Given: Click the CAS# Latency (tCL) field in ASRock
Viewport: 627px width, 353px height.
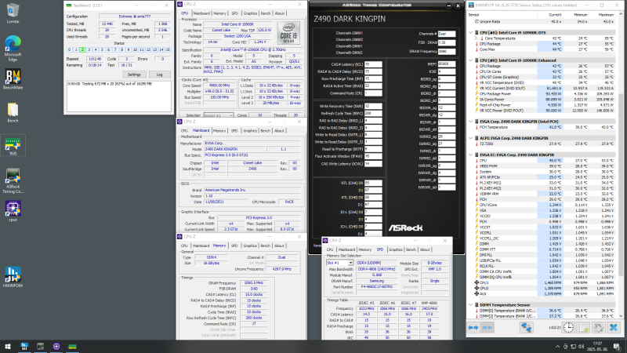Looking at the screenshot, I should [x=373, y=64].
